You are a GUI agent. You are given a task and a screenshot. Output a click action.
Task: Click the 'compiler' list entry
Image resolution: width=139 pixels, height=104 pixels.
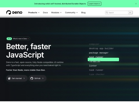pyautogui.click(x=94, y=44)
